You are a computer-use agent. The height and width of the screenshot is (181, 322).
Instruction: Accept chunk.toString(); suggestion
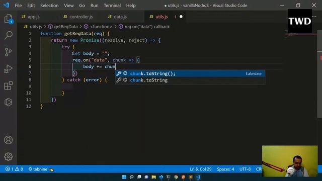coord(190,73)
